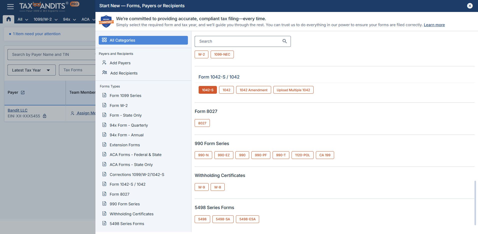Viewport: 478px width, 234px height.
Task: Click the Add Recipients people icon
Action: pyautogui.click(x=104, y=73)
